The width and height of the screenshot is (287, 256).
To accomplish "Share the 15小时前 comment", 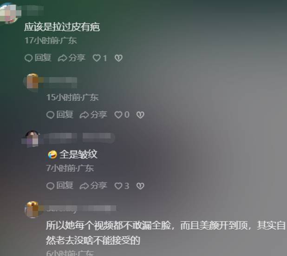I will 93,115.
